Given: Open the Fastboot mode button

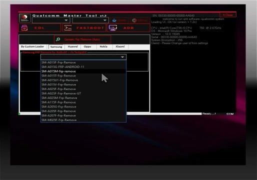Looking at the screenshot, I should point(84,28).
